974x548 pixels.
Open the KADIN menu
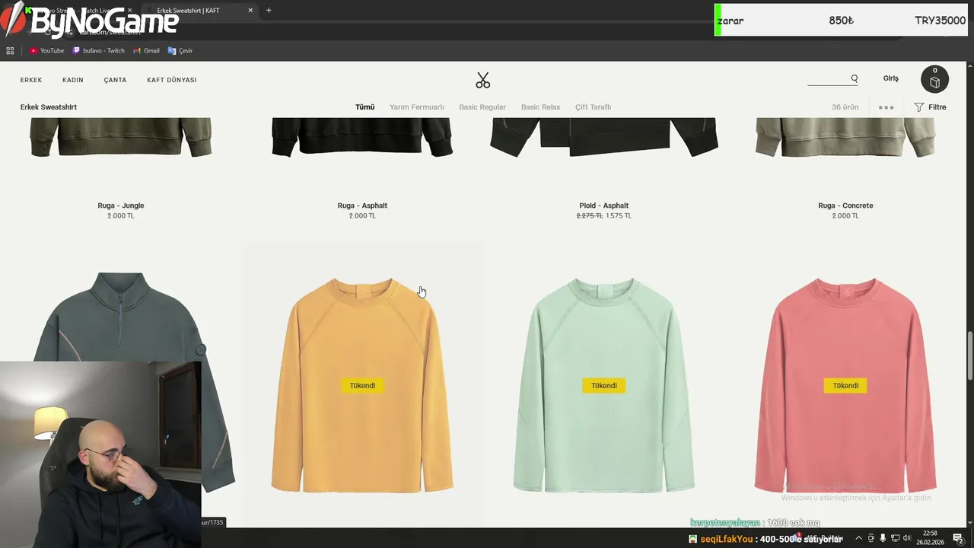(x=73, y=80)
